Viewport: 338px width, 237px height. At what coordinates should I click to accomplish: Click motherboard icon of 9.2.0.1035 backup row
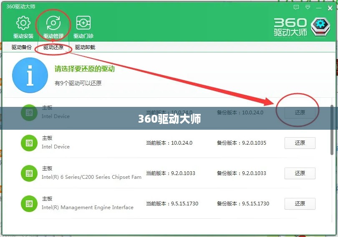point(29,143)
